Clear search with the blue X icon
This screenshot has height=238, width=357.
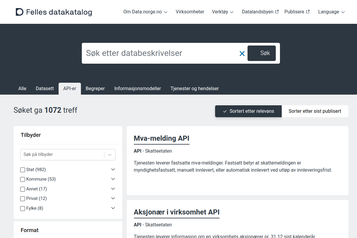242,54
